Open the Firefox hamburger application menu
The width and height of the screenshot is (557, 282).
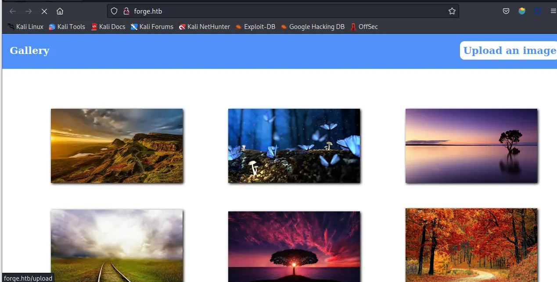[x=553, y=11]
